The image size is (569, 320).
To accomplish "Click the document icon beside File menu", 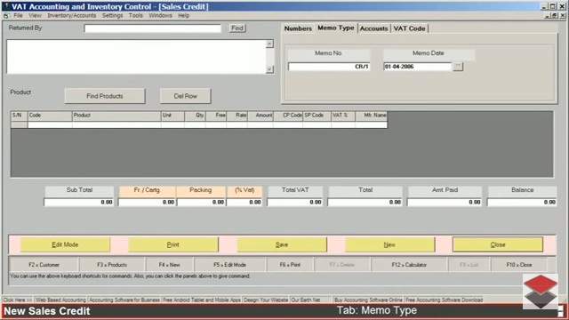I will [x=6, y=16].
